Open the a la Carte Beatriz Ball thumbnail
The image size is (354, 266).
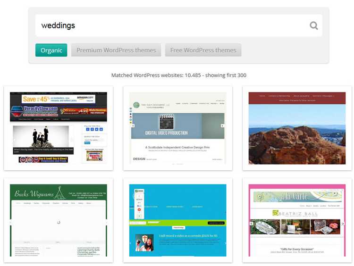click(297, 220)
